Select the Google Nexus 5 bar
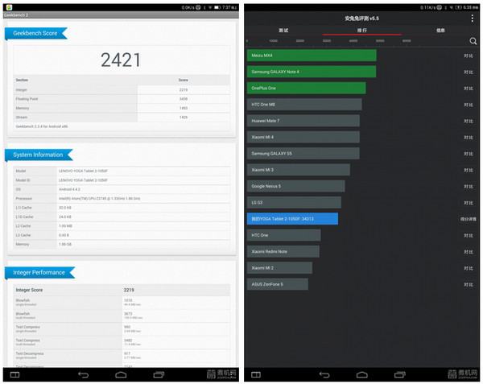 (296, 186)
